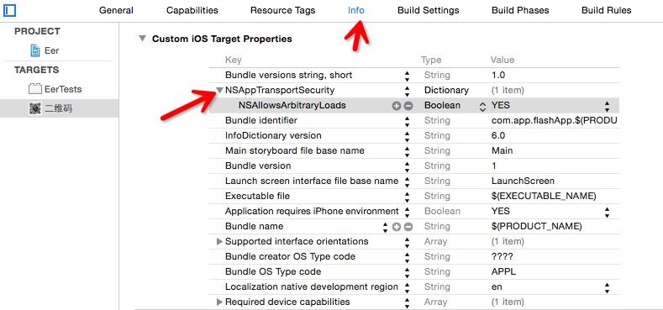Click minus icon on NSAllowsArbitraryLoads row
The height and width of the screenshot is (310, 663).
click(x=408, y=106)
